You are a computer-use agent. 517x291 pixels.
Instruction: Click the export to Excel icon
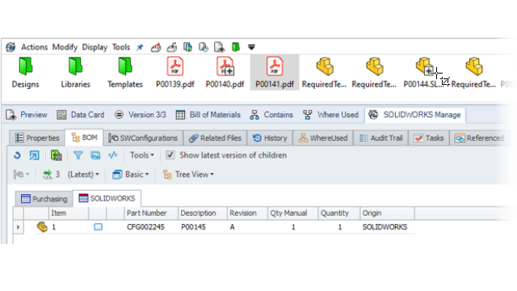[56, 155]
